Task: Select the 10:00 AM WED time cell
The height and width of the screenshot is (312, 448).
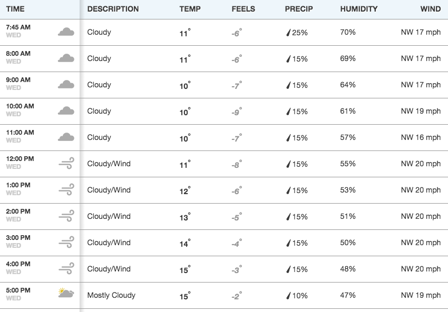Action: (x=20, y=110)
